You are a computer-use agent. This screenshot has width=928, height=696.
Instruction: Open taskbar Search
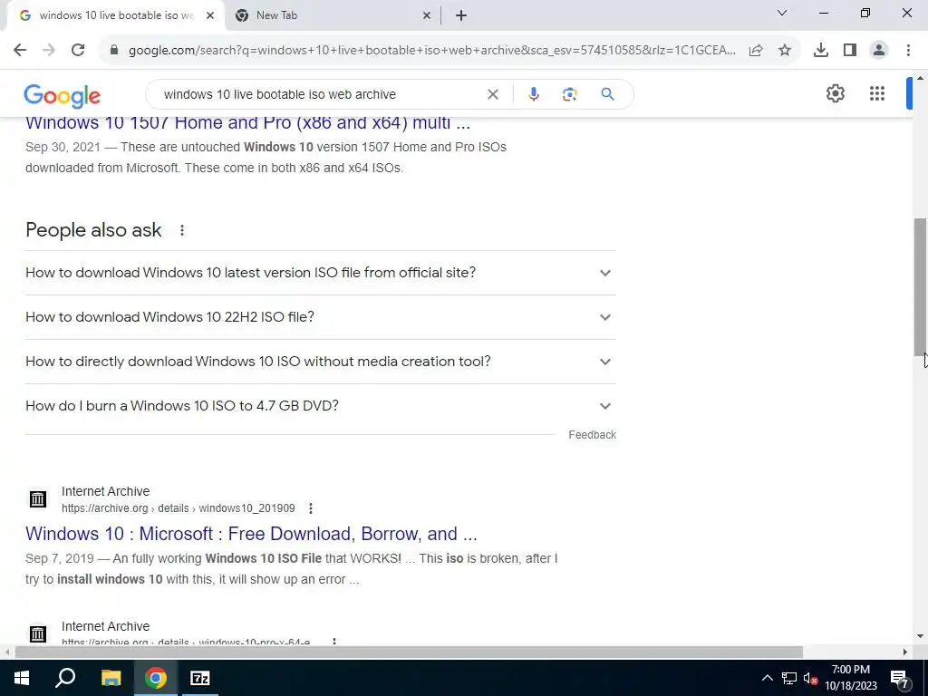(65, 678)
